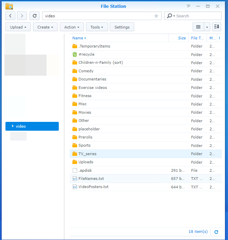Click the Other folder icon
The image size is (228, 240).
pyautogui.click(x=75, y=121)
